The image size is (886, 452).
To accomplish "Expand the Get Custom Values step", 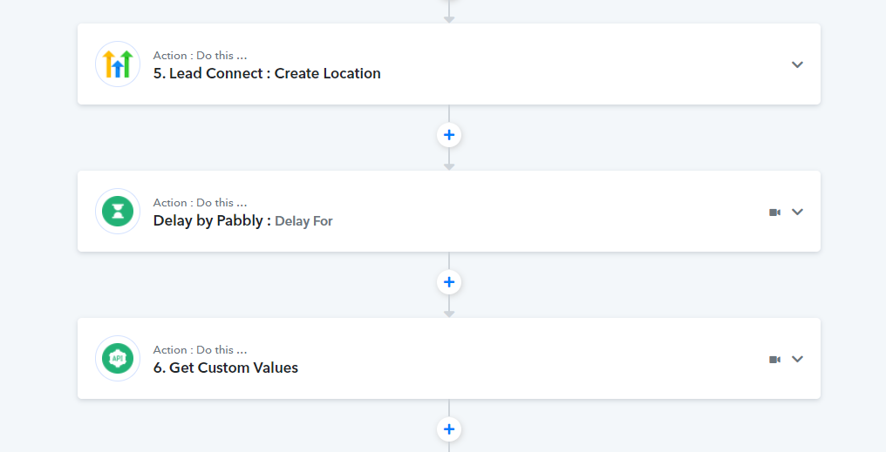I will (797, 359).
